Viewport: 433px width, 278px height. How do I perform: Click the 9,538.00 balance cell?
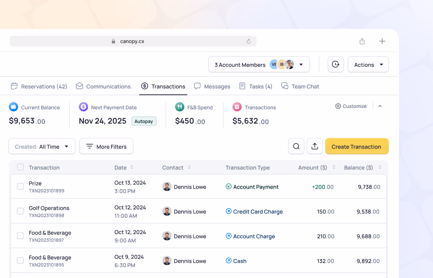pos(368,211)
